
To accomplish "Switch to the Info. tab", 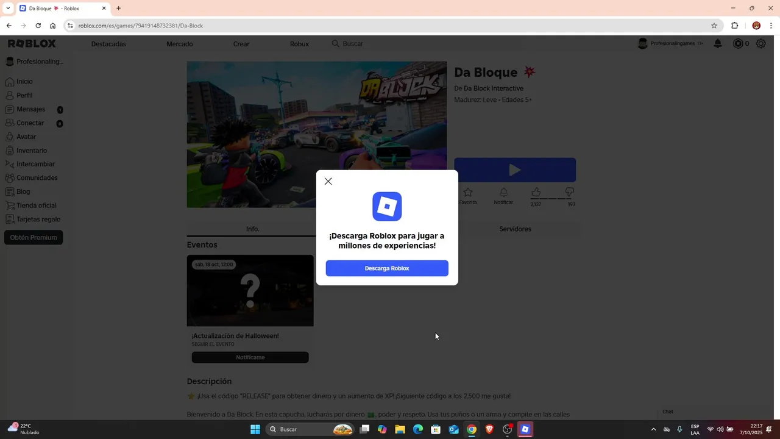I will [x=252, y=229].
